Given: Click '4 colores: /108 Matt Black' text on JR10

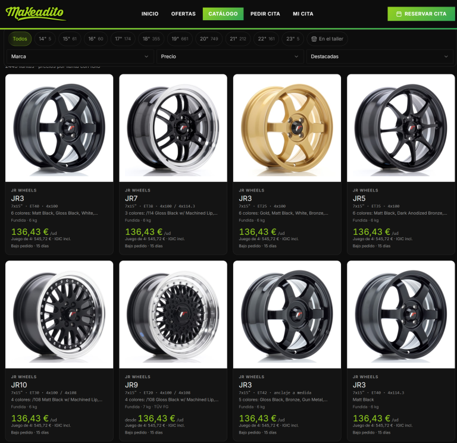Looking at the screenshot, I should point(57,400).
